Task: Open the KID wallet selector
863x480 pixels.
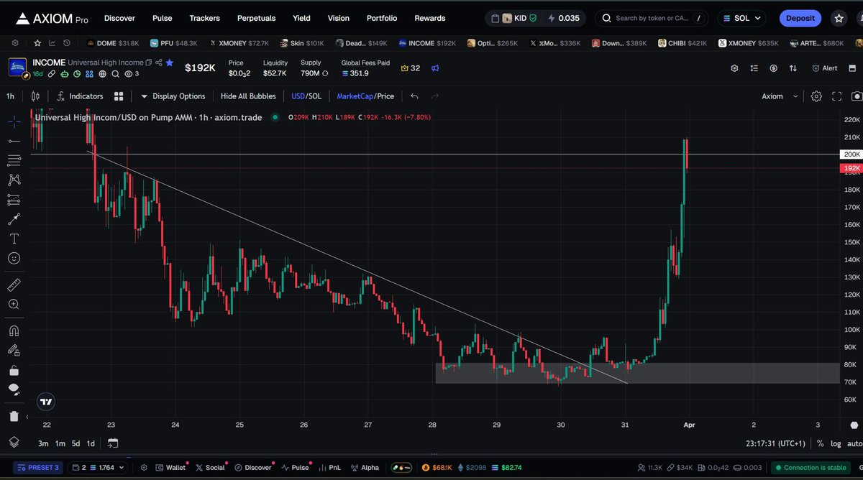Action: pos(513,18)
